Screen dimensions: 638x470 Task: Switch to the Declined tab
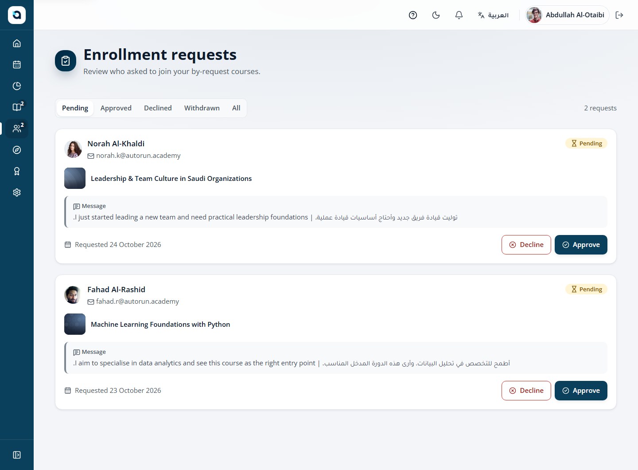(158, 108)
